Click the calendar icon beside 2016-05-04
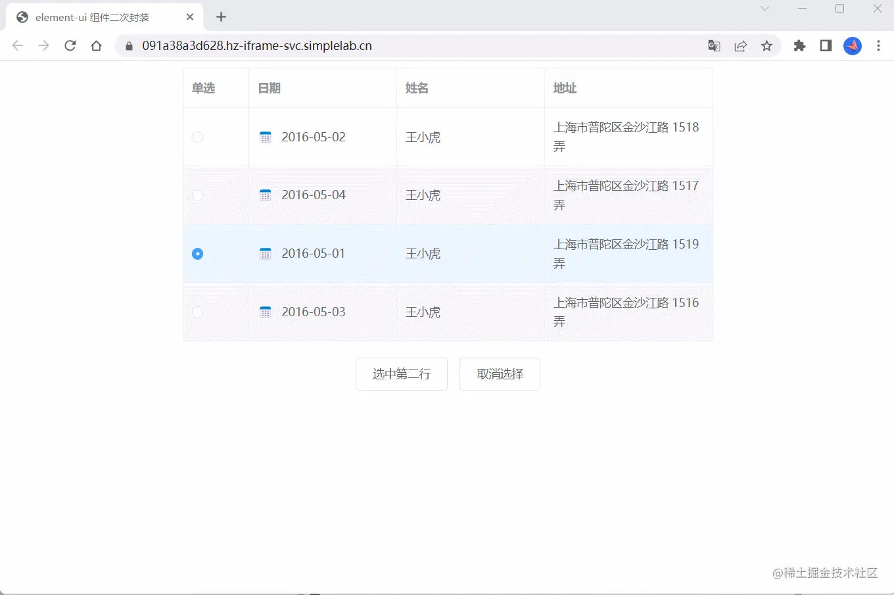Viewport: 894px width, 595px height. (x=265, y=195)
